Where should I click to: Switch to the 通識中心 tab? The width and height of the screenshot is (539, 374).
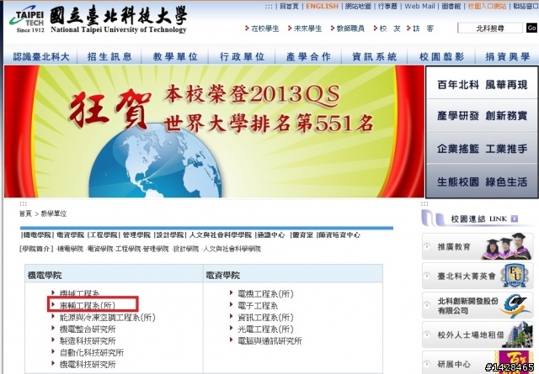[x=271, y=235]
